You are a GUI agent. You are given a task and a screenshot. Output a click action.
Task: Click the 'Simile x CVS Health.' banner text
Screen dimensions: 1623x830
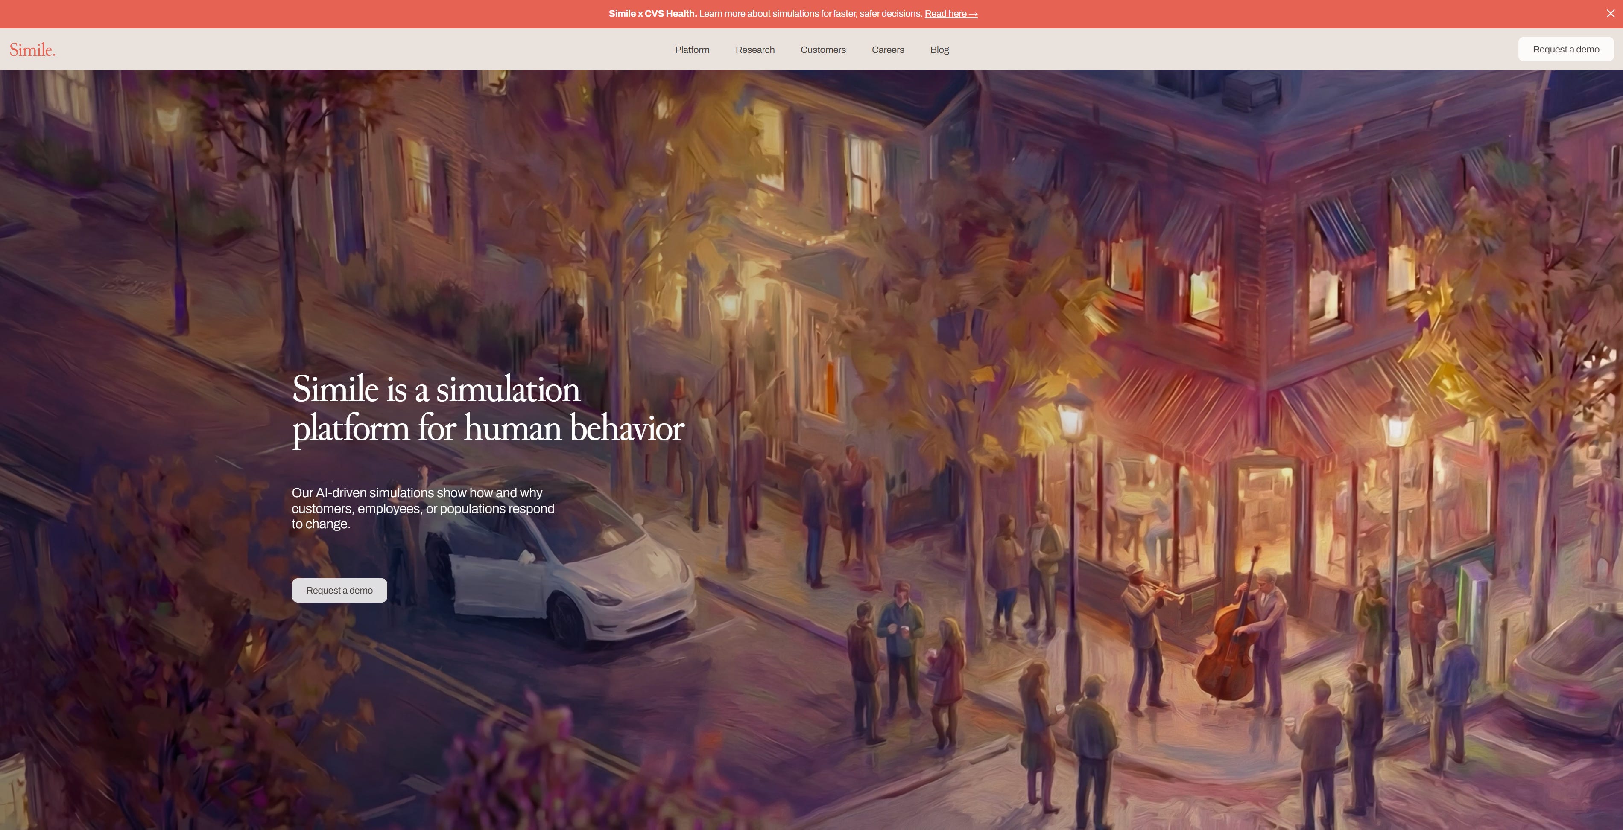653,14
